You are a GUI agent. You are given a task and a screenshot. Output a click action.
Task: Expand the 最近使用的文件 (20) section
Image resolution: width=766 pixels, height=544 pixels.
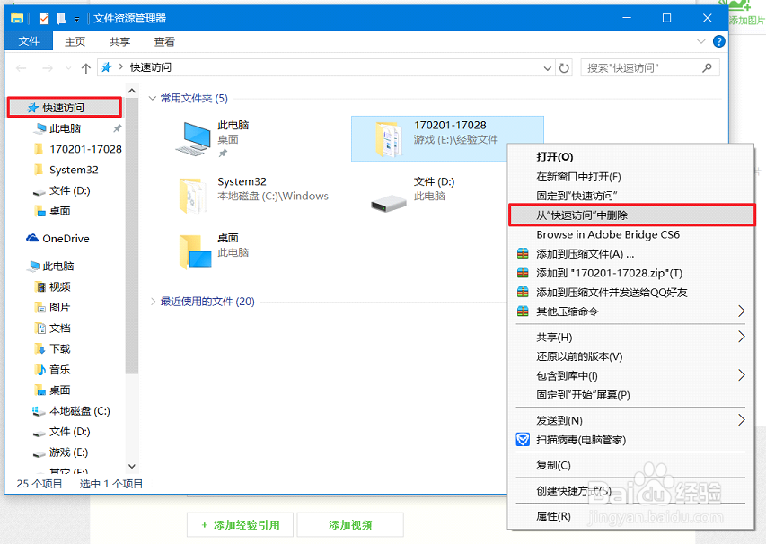(x=153, y=303)
